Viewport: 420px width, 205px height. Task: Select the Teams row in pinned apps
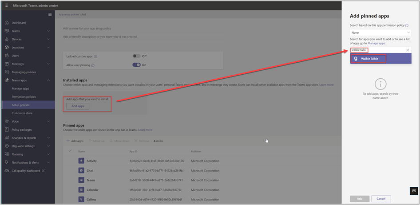click(x=202, y=180)
